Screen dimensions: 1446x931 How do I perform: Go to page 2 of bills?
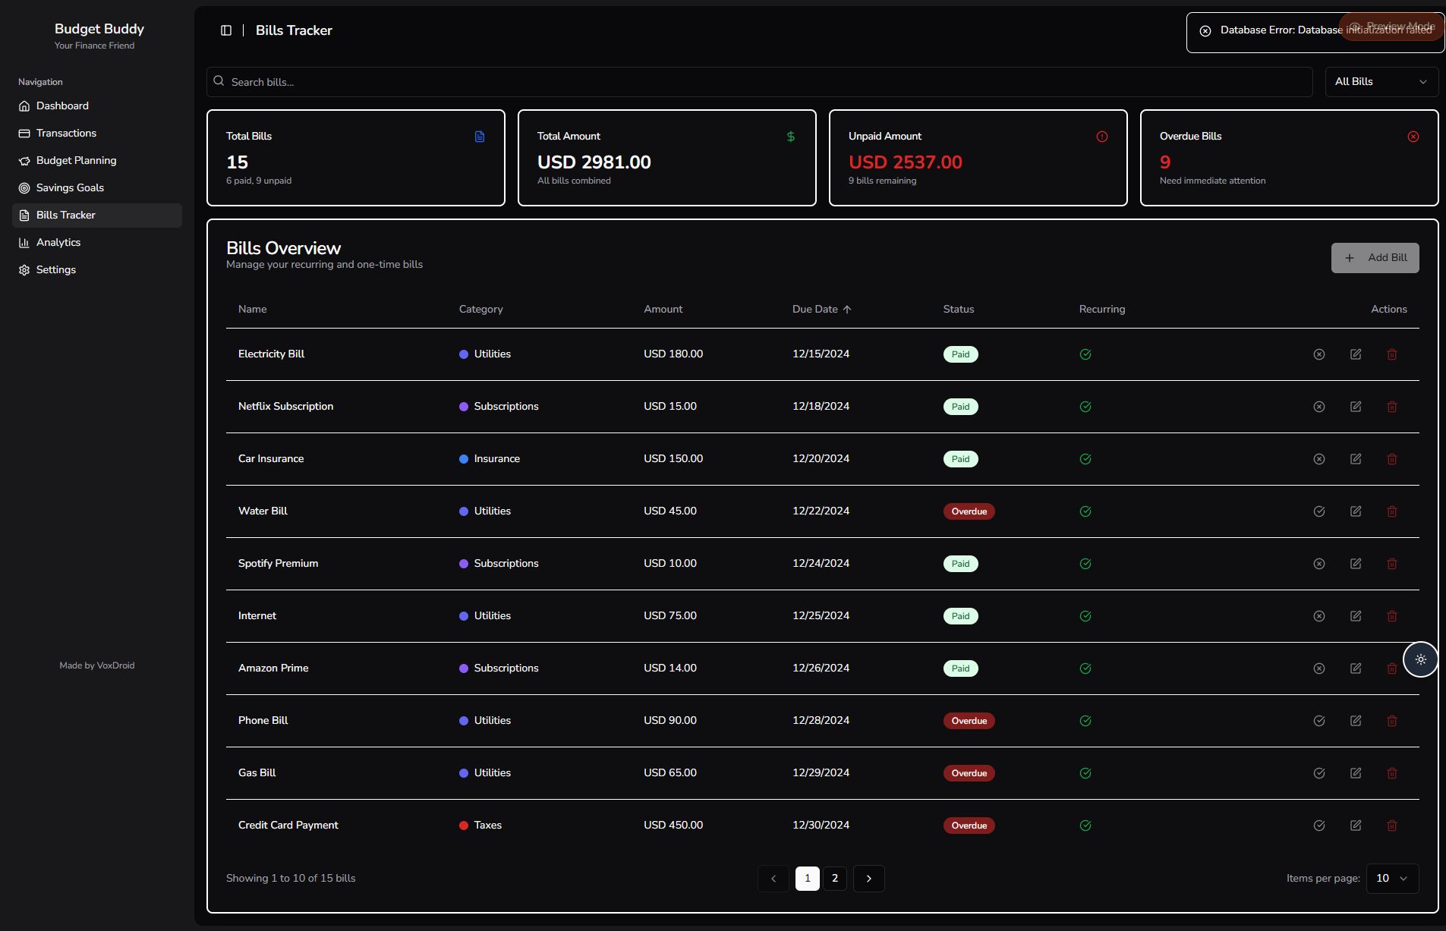pyautogui.click(x=834, y=878)
